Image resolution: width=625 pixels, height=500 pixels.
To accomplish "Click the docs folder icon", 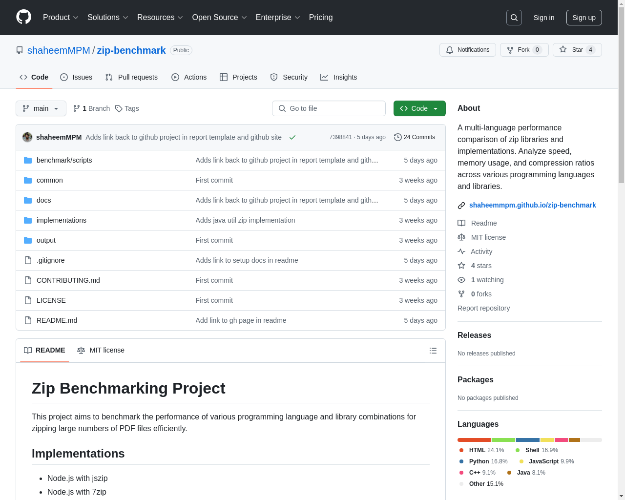I will 28,200.
